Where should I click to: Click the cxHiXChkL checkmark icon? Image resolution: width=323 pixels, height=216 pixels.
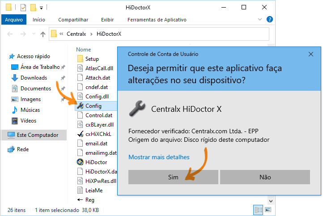point(80,134)
